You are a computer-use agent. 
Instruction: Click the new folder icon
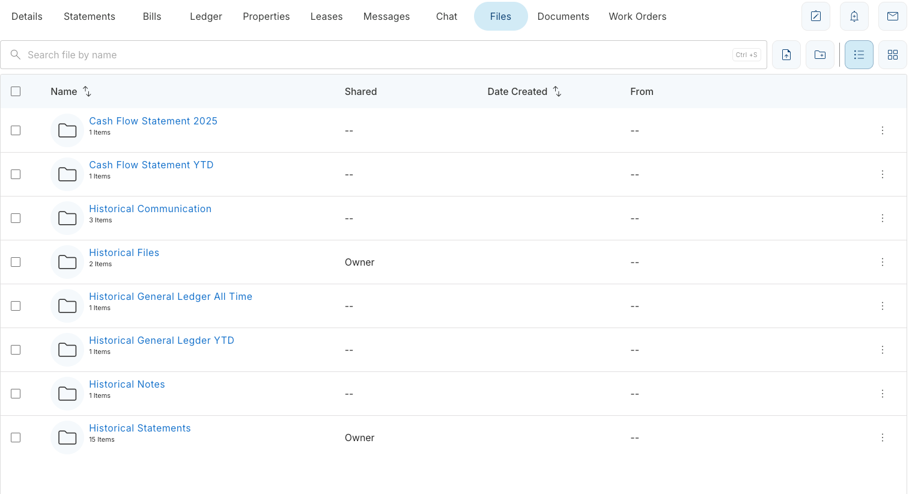820,55
